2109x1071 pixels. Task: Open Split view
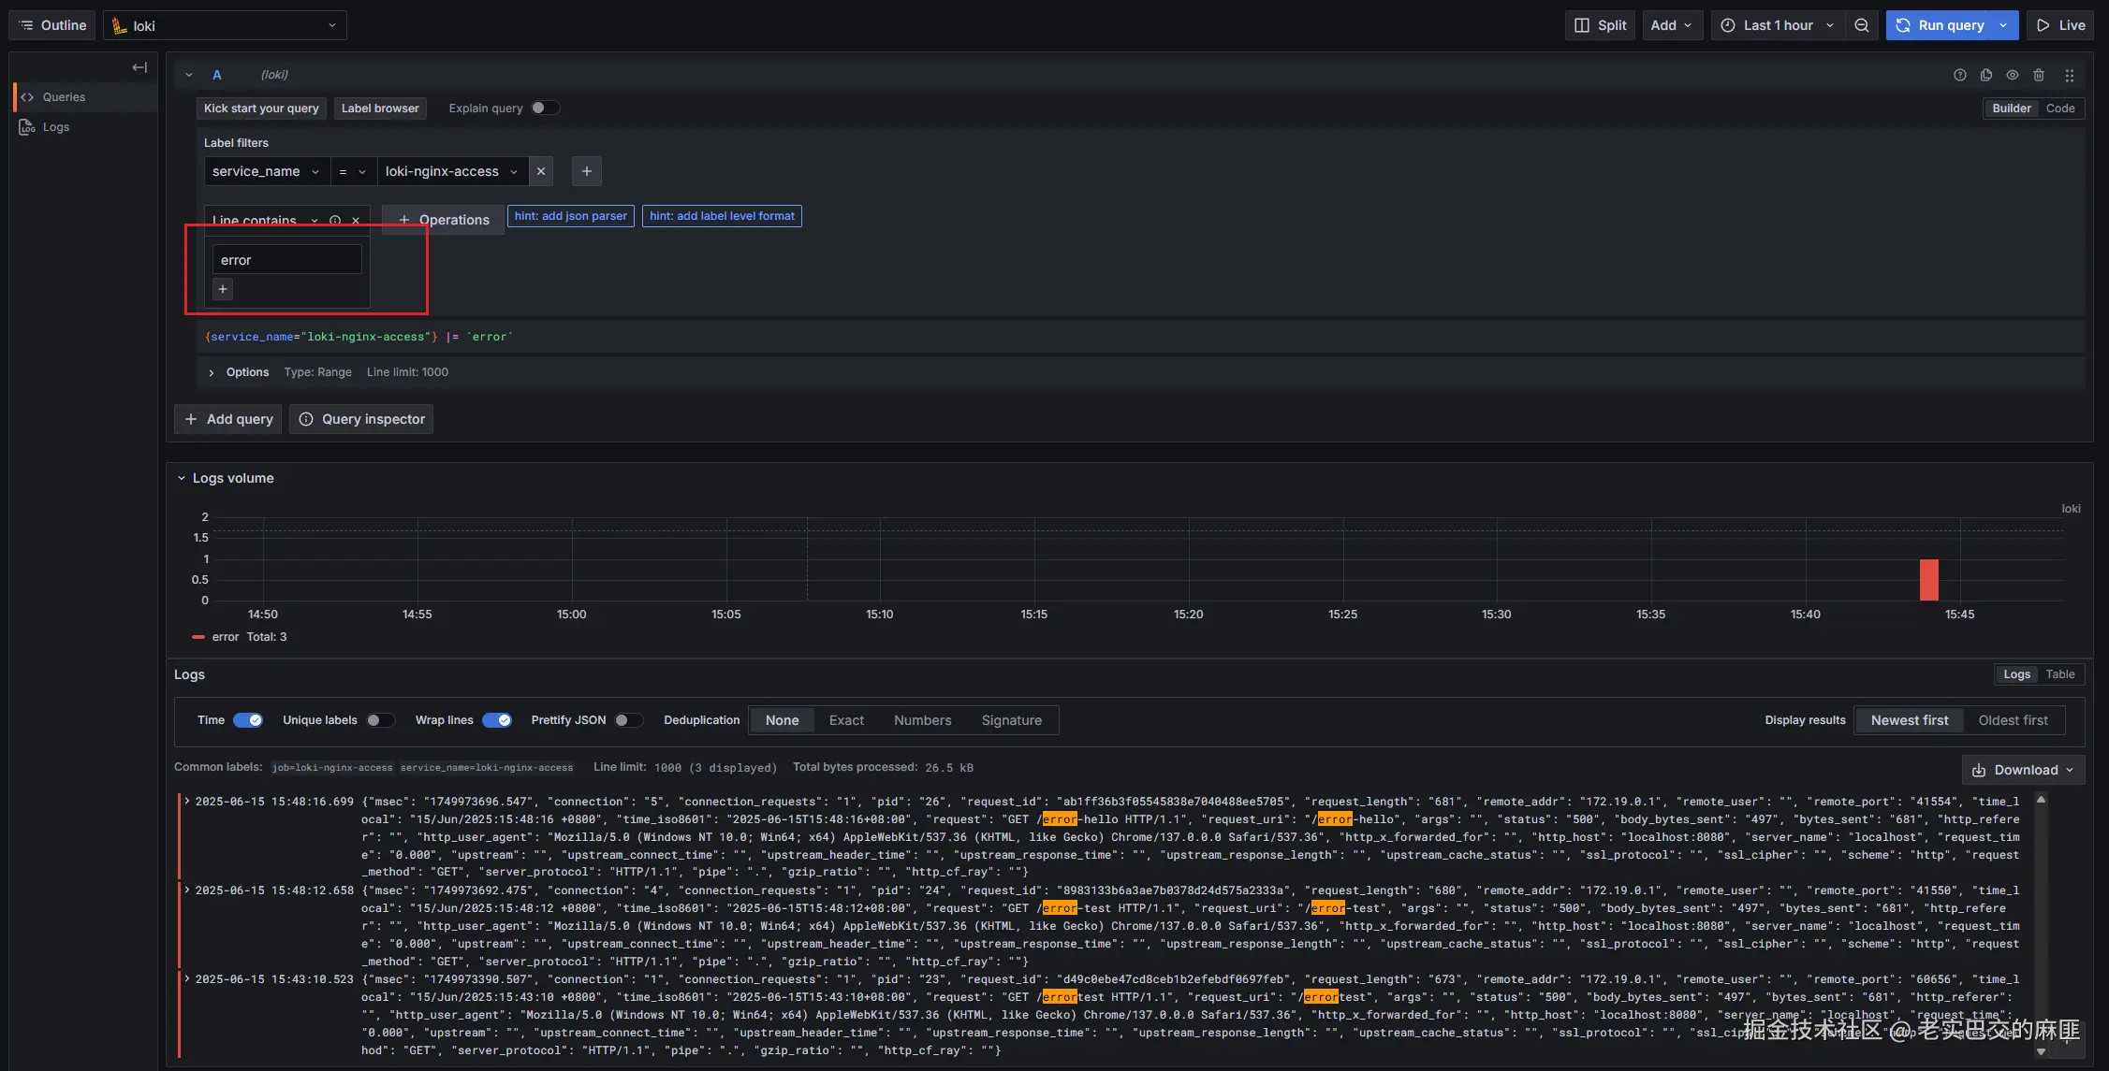[x=1600, y=25]
